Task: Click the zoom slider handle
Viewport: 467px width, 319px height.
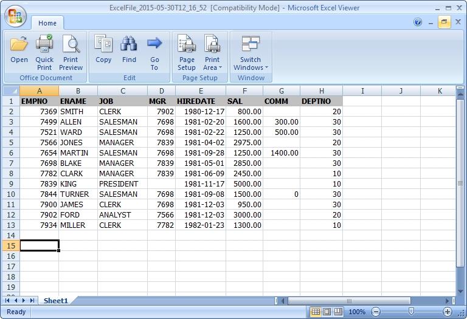Action: (x=412, y=312)
